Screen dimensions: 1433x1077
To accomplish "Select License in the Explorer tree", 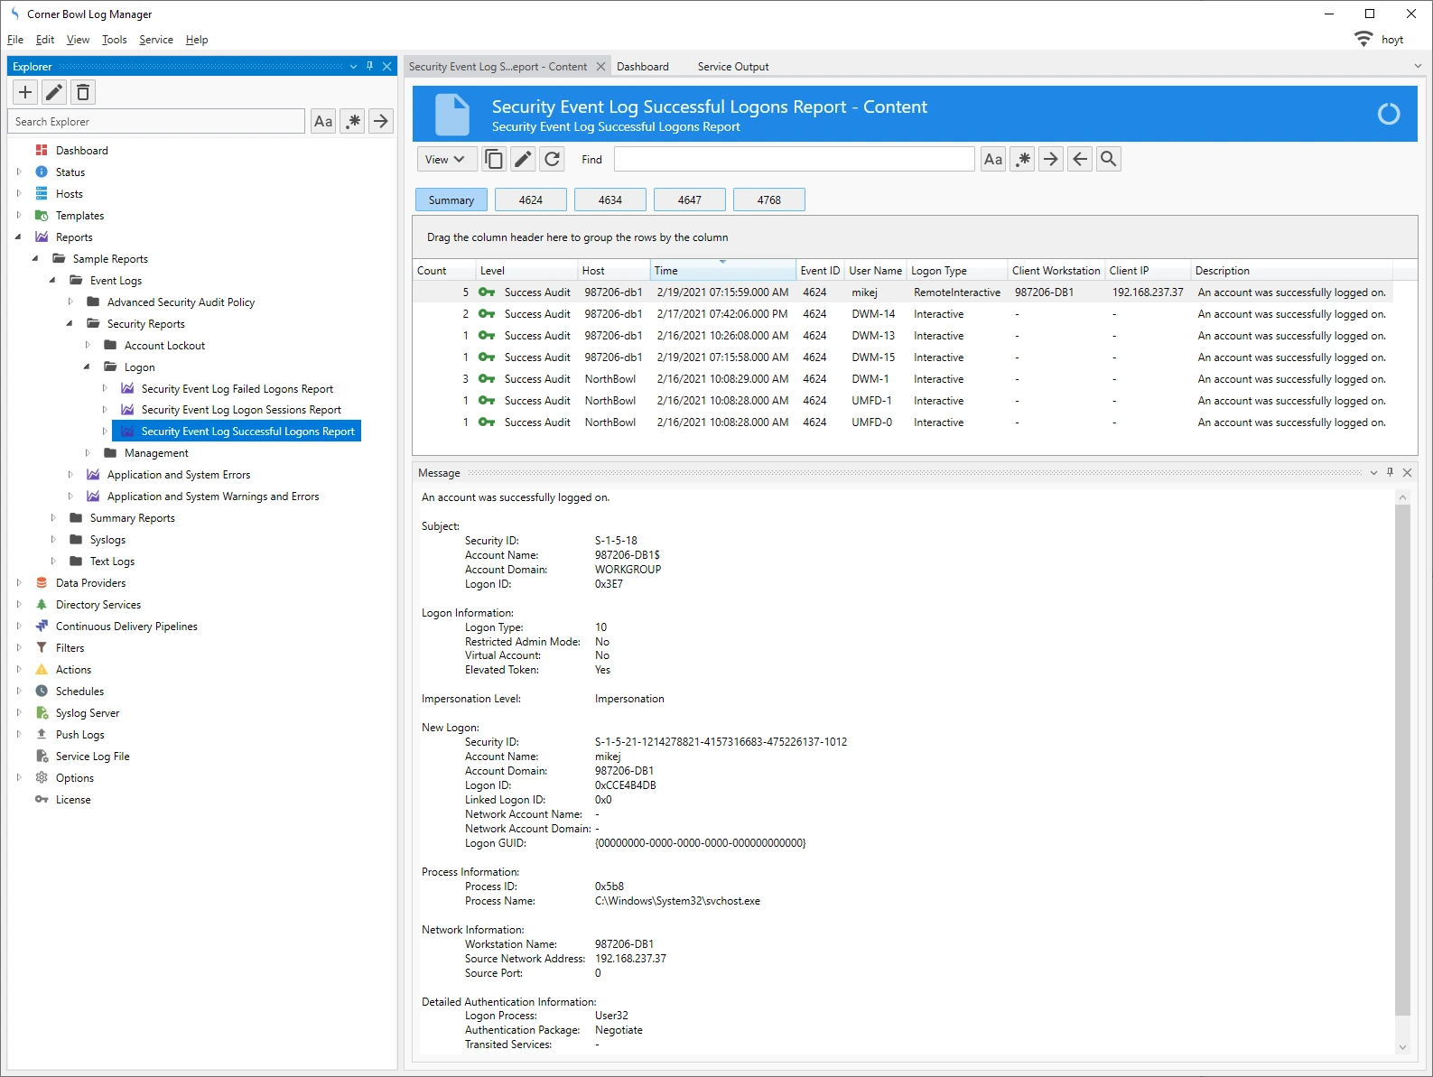I will 73,800.
